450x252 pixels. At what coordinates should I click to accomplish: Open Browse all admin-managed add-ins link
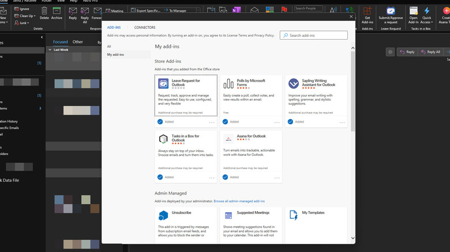pyautogui.click(x=239, y=201)
